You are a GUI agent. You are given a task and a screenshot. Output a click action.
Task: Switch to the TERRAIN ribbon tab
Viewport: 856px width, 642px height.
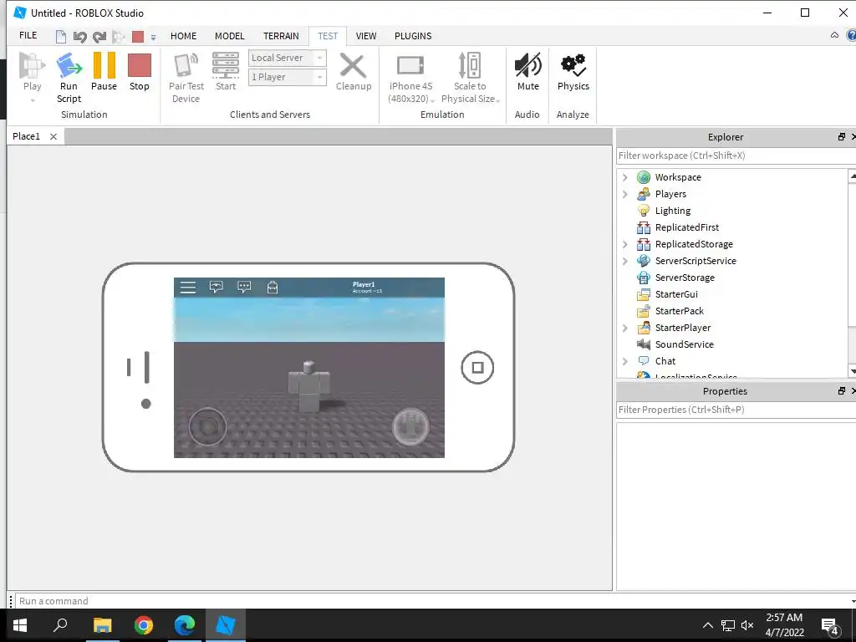coord(281,36)
